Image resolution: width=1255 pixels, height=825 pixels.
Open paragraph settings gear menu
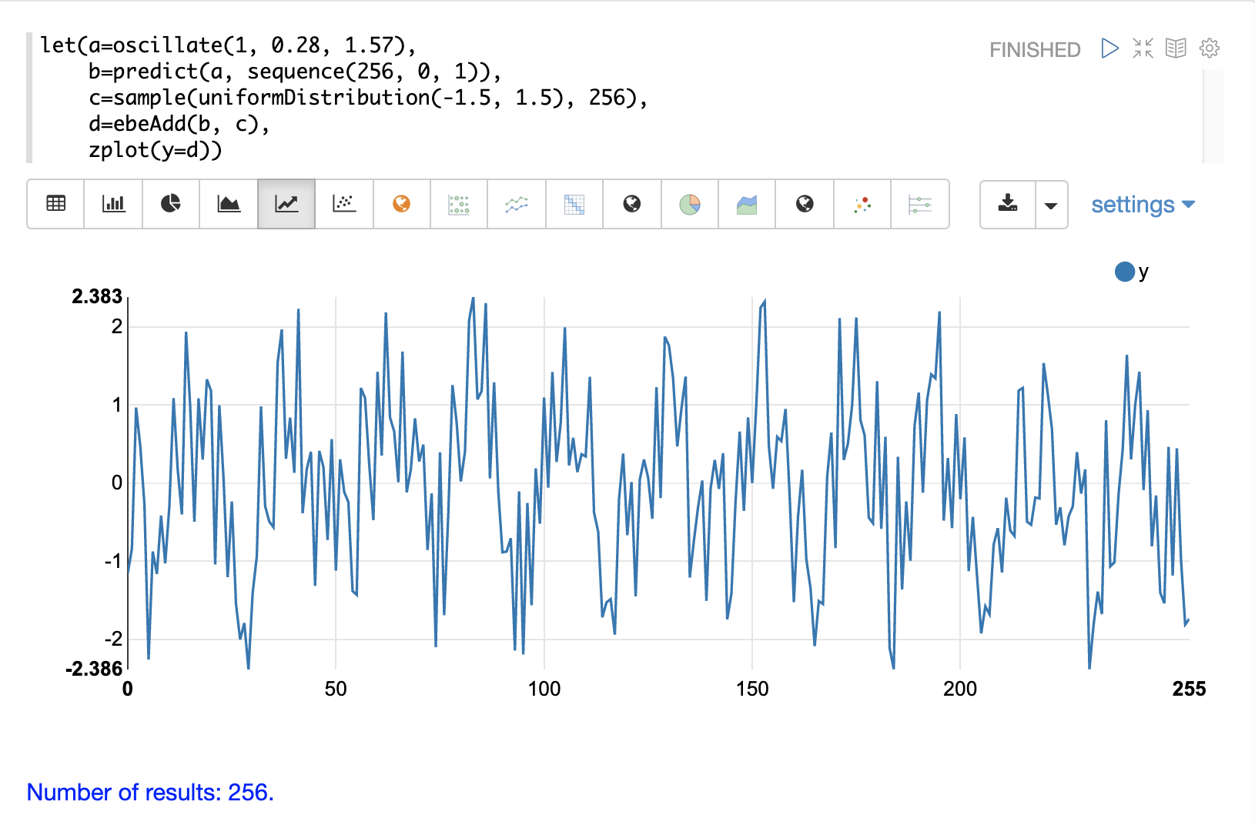pyautogui.click(x=1210, y=48)
